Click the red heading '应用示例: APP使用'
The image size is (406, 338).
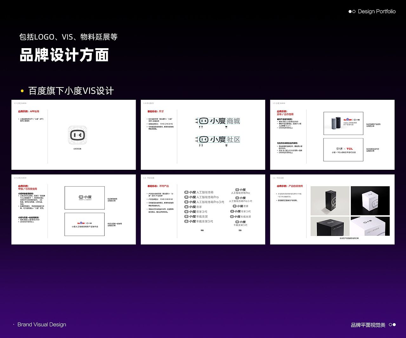point(29,112)
